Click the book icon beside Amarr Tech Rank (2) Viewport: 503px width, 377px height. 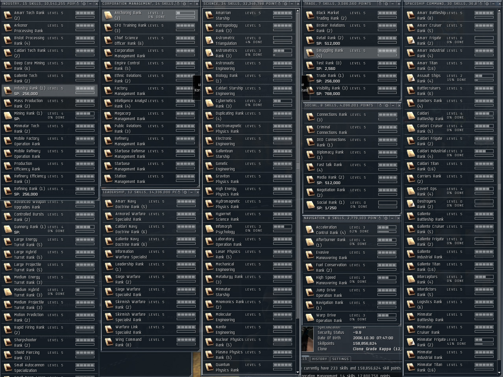click(x=7, y=15)
